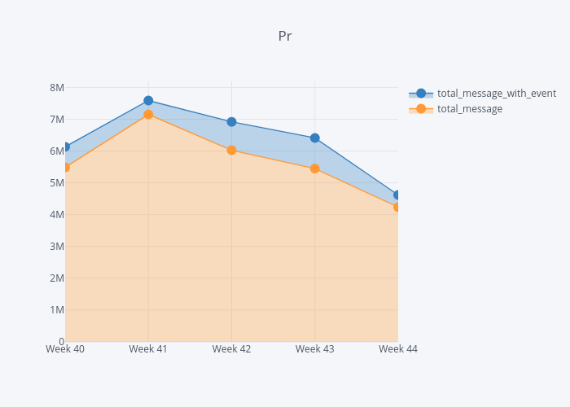
Task: Select blue data point at Week 42
Action: (231, 122)
